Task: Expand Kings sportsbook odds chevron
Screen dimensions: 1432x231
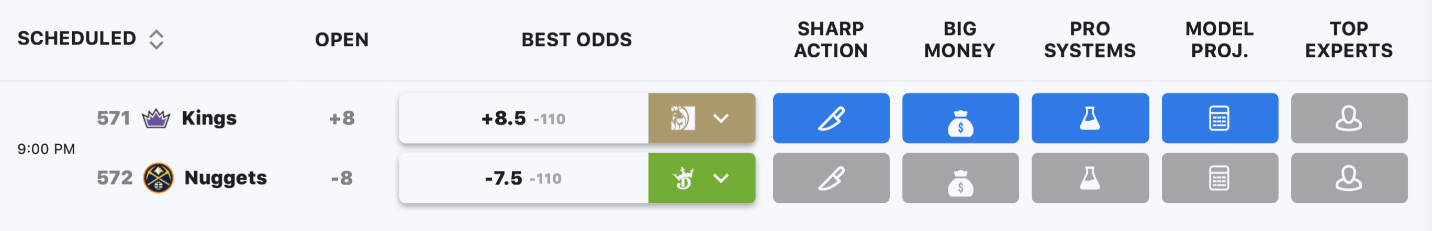Action: (721, 118)
